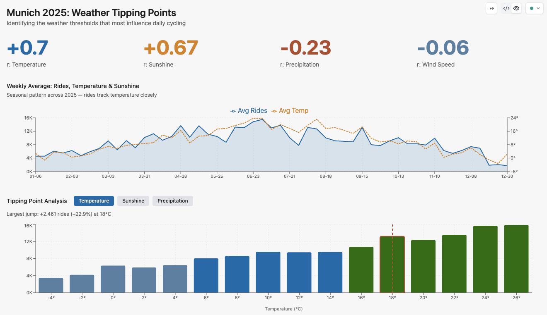Click the -4° temperature bar
This screenshot has height=315, width=547.
(x=51, y=285)
